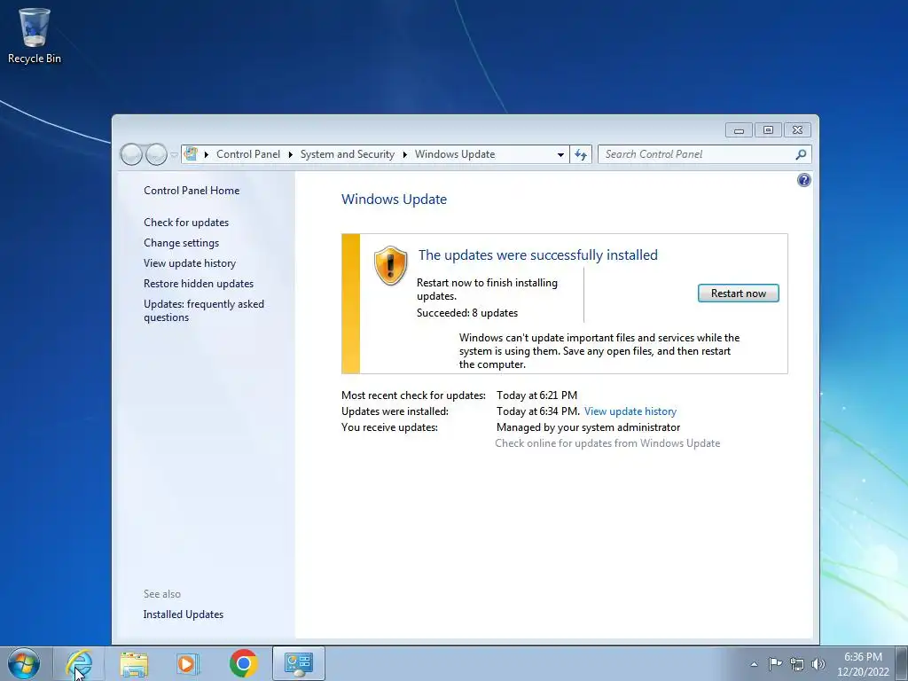Click 'The updates were successfully installed' title
This screenshot has width=908, height=681.
[538, 254]
